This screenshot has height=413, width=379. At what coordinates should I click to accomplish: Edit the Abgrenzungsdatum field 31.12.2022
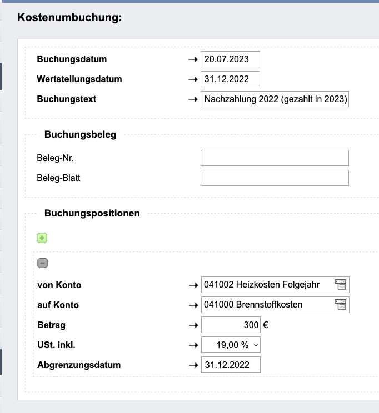click(x=231, y=365)
